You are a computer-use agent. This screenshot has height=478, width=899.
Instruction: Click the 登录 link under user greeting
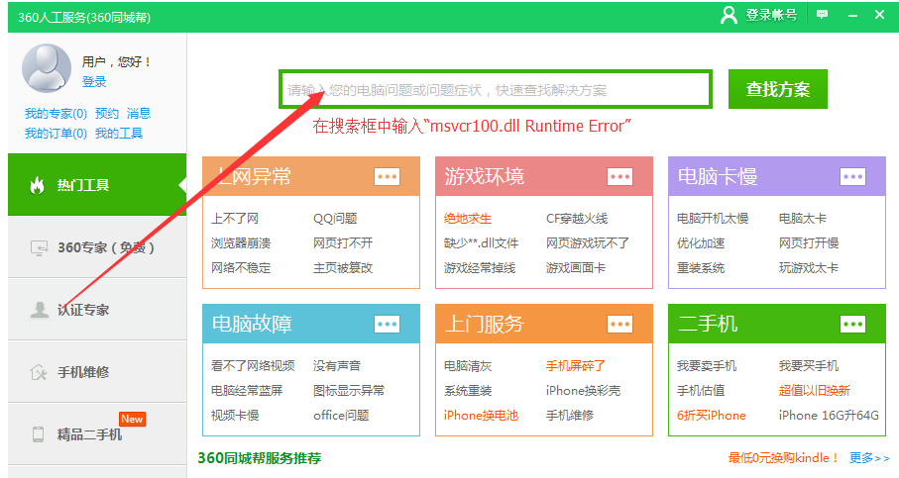click(x=94, y=82)
